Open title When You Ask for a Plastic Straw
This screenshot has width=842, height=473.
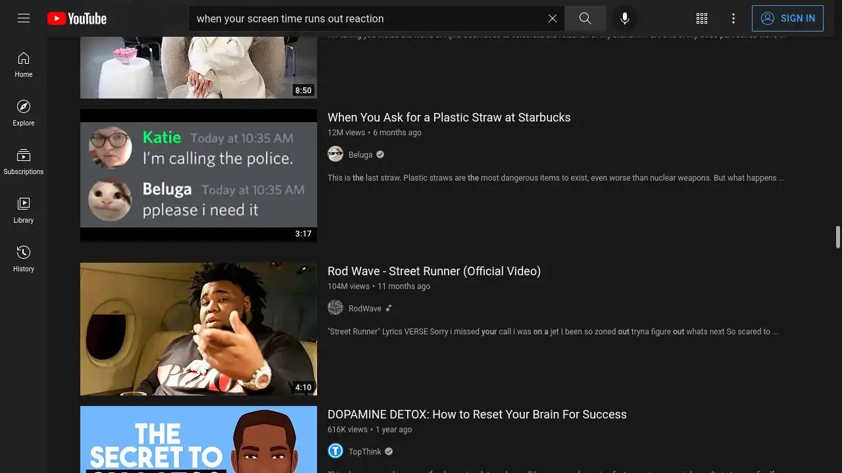click(449, 118)
